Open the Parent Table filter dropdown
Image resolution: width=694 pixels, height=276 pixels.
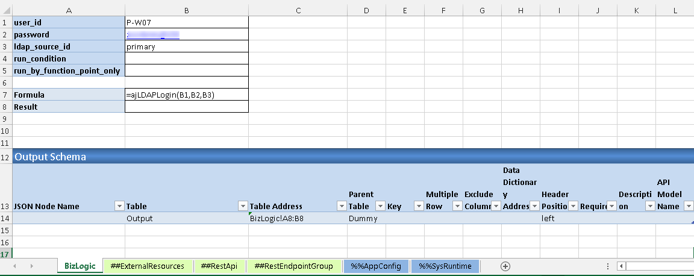point(380,206)
